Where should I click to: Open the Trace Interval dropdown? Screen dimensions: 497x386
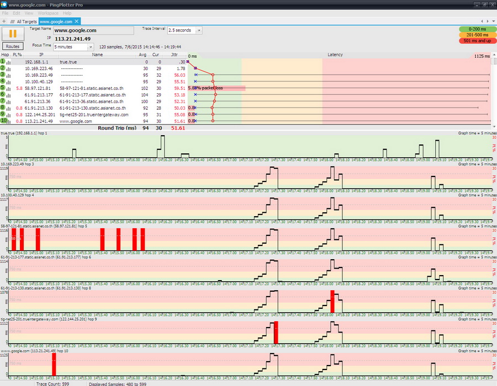point(198,30)
